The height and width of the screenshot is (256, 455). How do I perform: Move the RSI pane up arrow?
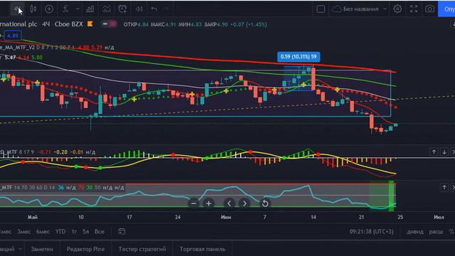pyautogui.click(x=444, y=188)
